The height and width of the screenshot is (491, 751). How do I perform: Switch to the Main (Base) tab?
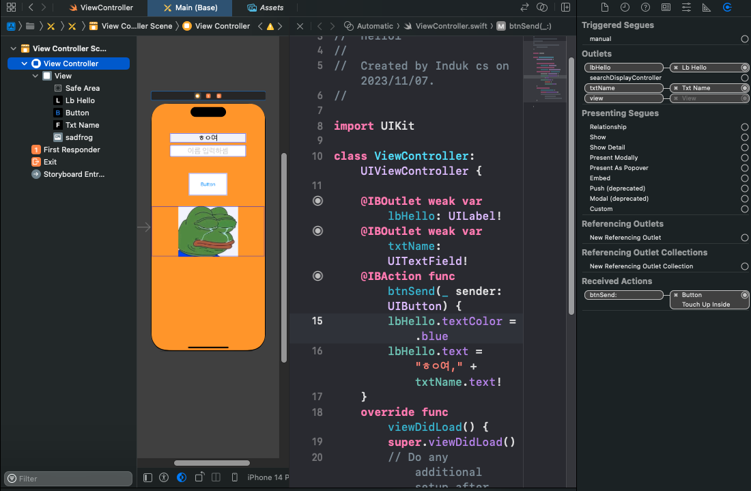[x=190, y=8]
